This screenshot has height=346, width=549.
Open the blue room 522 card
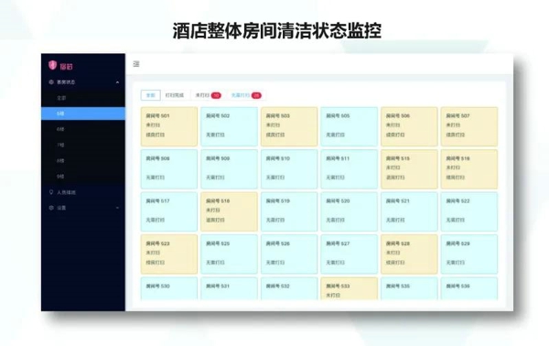469,211
